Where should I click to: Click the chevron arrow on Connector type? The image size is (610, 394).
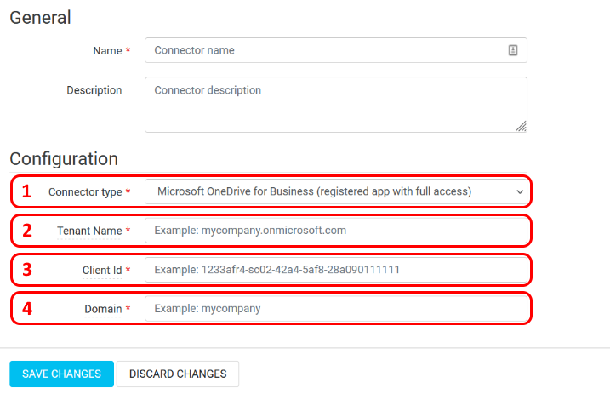[520, 192]
